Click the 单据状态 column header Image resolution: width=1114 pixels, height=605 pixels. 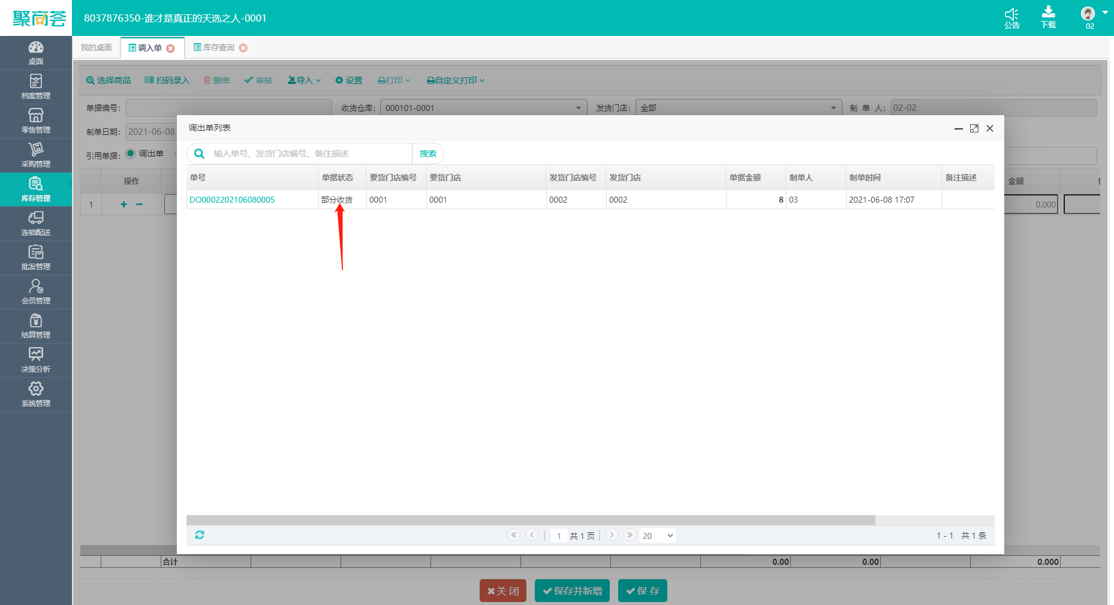(342, 177)
